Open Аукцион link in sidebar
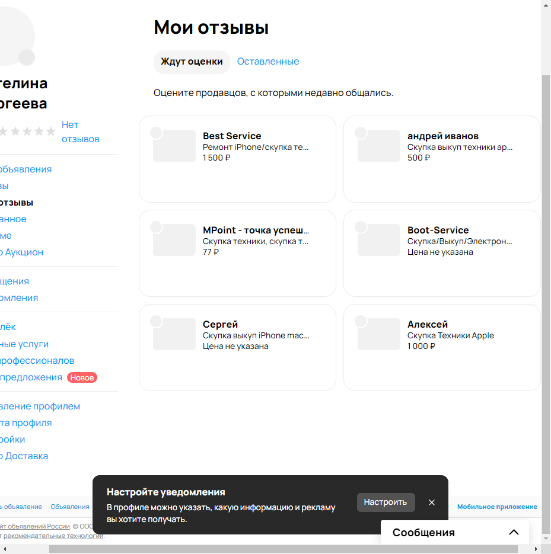 [x=21, y=252]
